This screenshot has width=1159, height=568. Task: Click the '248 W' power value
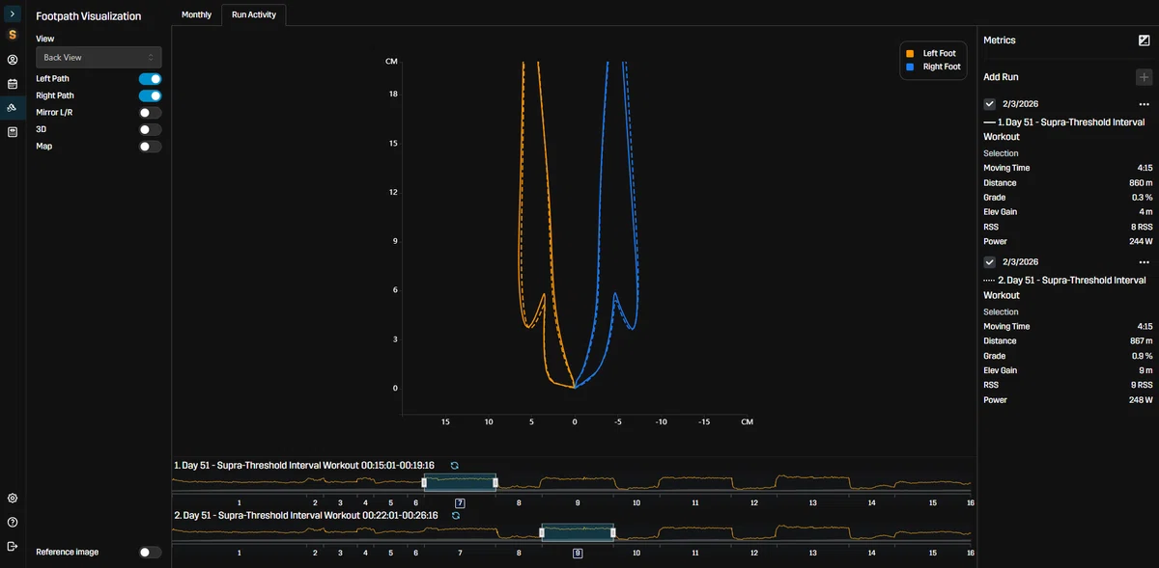click(x=1141, y=400)
